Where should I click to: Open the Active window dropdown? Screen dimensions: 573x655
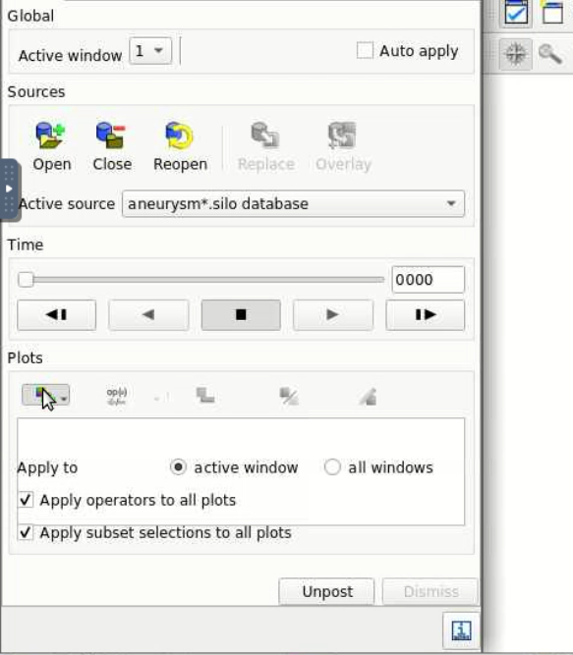(x=150, y=51)
